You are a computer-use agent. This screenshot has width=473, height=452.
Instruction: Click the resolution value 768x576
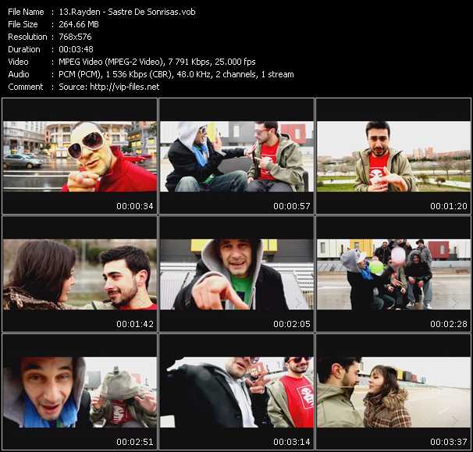(75, 37)
